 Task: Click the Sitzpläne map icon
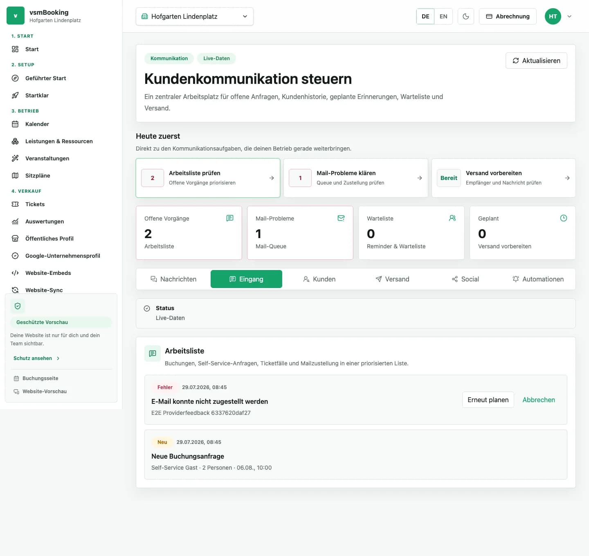coord(15,176)
